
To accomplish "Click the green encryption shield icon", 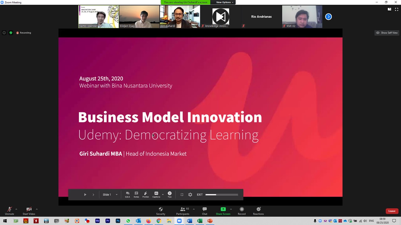I will tap(11, 32).
